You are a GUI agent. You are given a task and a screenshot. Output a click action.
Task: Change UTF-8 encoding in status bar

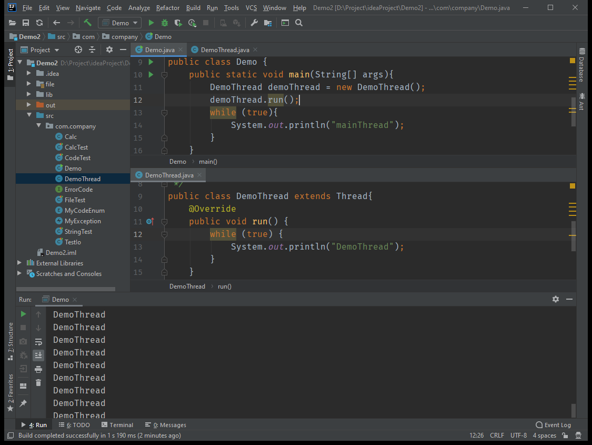coord(518,436)
